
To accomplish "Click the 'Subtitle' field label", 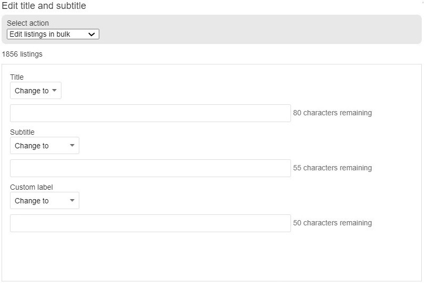I will pyautogui.click(x=22, y=132).
